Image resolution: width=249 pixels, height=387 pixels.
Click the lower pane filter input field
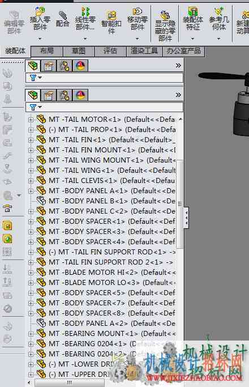tap(105, 107)
